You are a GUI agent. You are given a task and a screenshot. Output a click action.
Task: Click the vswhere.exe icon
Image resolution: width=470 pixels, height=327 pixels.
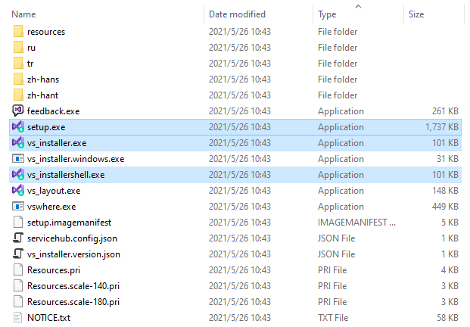pyautogui.click(x=18, y=206)
